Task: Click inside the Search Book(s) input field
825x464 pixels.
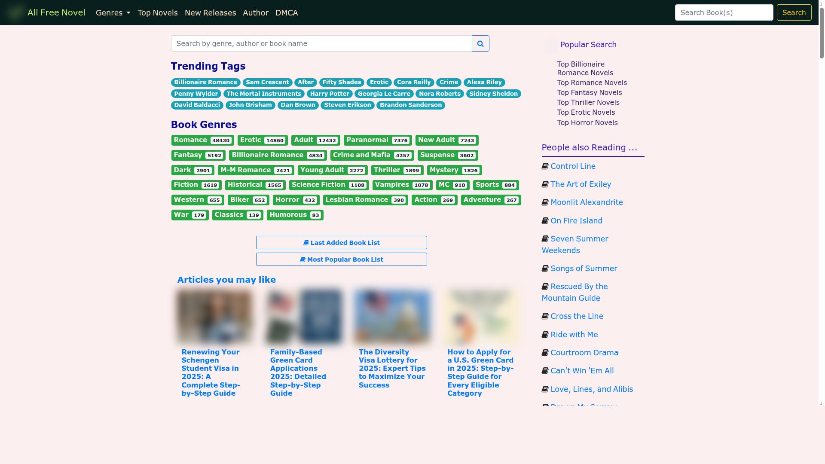Action: point(724,12)
